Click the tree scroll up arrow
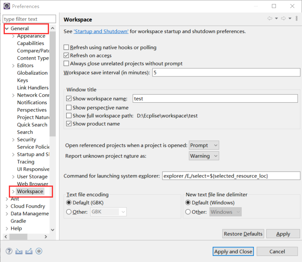 point(53,28)
